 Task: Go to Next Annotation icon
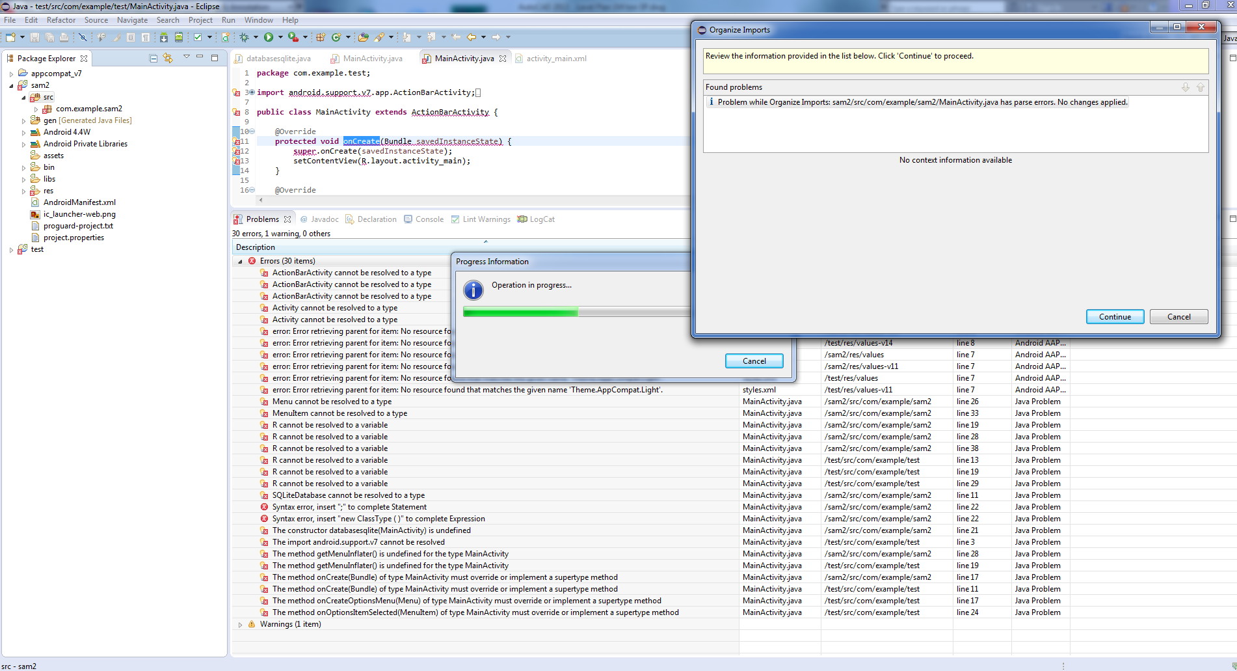[x=406, y=37]
